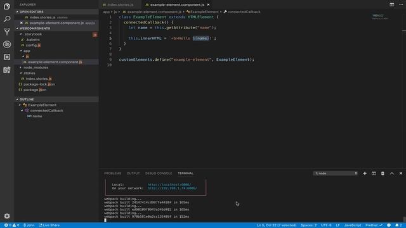Collapse the app folder

(x=21, y=51)
